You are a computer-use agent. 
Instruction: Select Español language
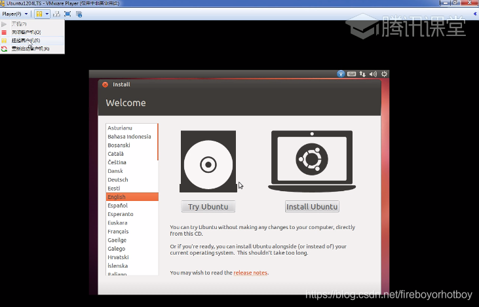click(x=131, y=206)
